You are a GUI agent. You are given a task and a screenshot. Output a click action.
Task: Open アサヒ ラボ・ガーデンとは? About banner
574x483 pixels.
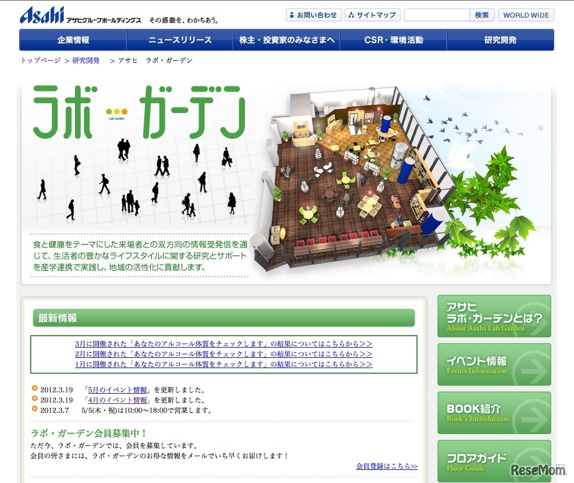coord(494,316)
